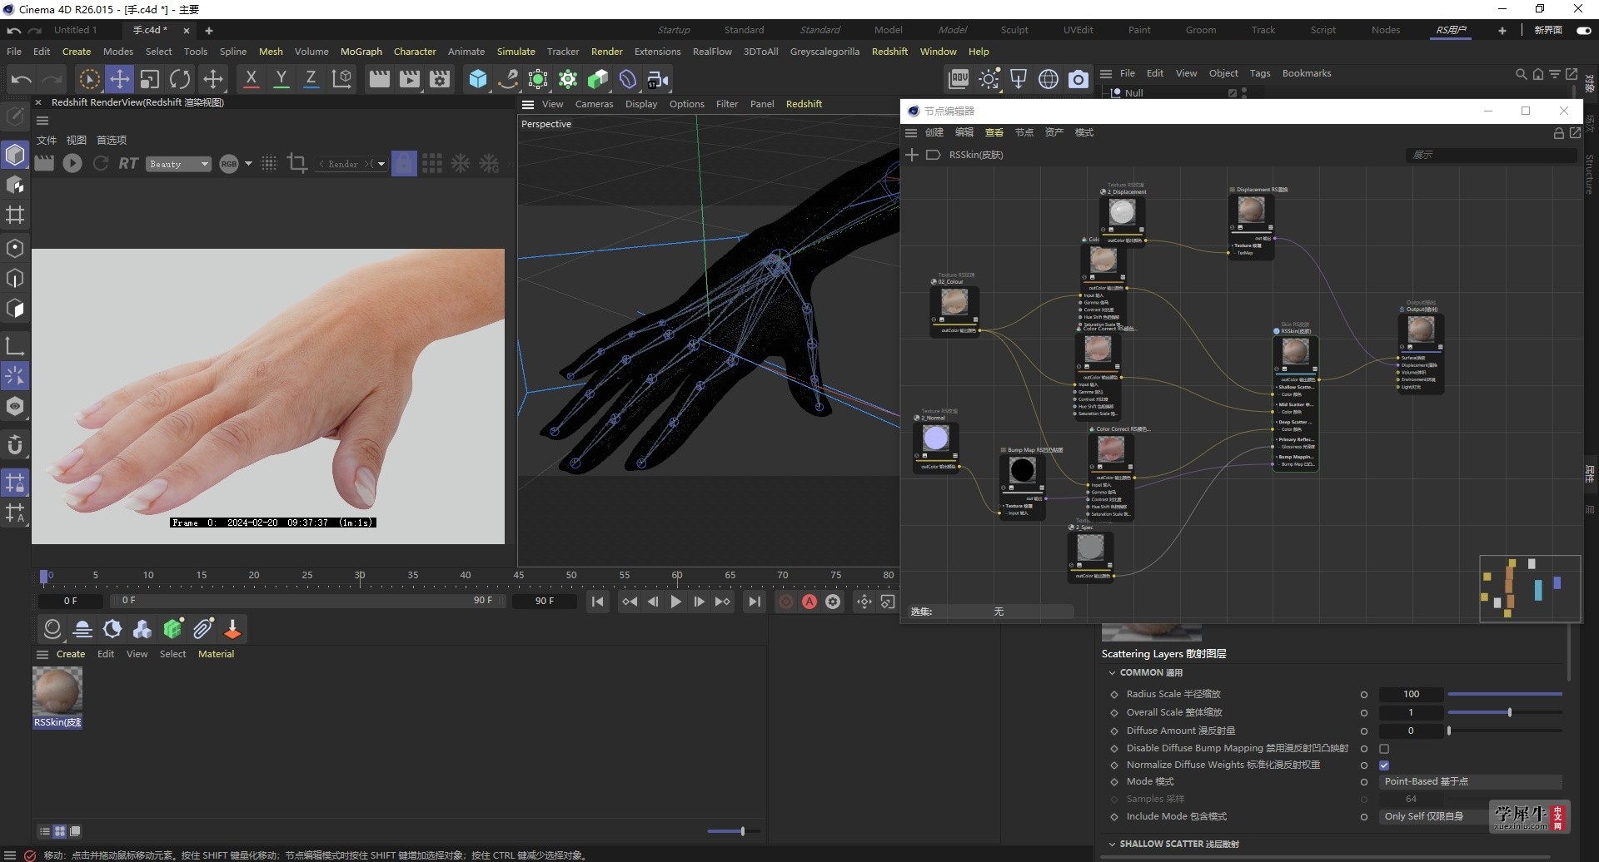The width and height of the screenshot is (1599, 862).
Task: Uncheck Normalize Diffuse Weights checkbox
Action: pos(1384,765)
